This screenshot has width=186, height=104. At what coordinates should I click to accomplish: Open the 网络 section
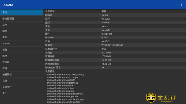click(21, 31)
